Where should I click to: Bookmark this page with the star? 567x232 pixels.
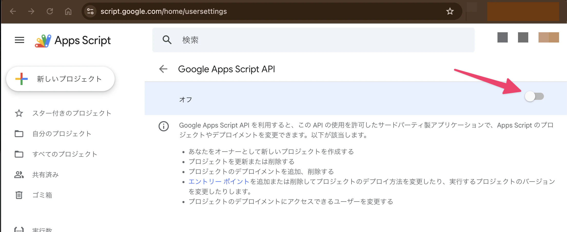coord(450,11)
